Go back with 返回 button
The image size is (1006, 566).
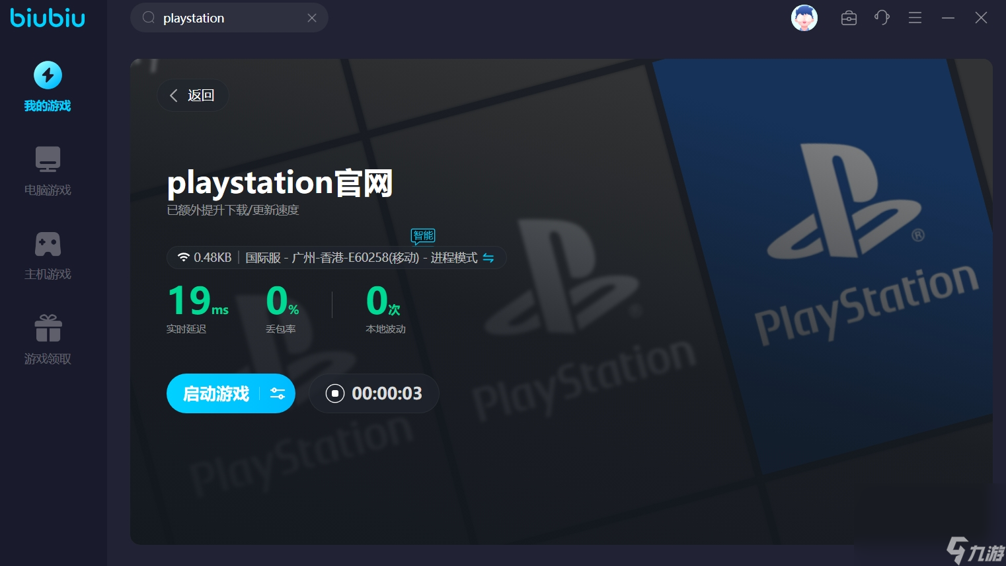click(192, 95)
